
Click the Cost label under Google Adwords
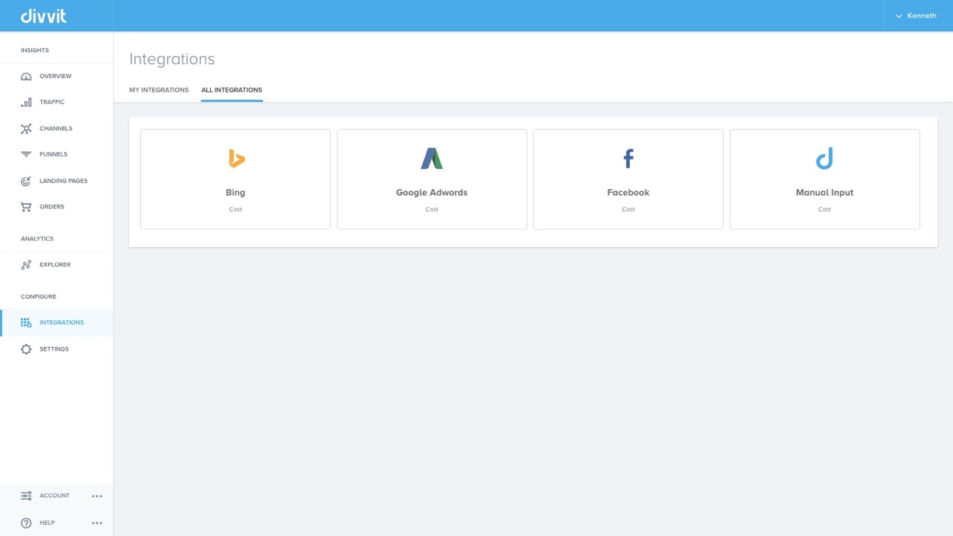432,210
